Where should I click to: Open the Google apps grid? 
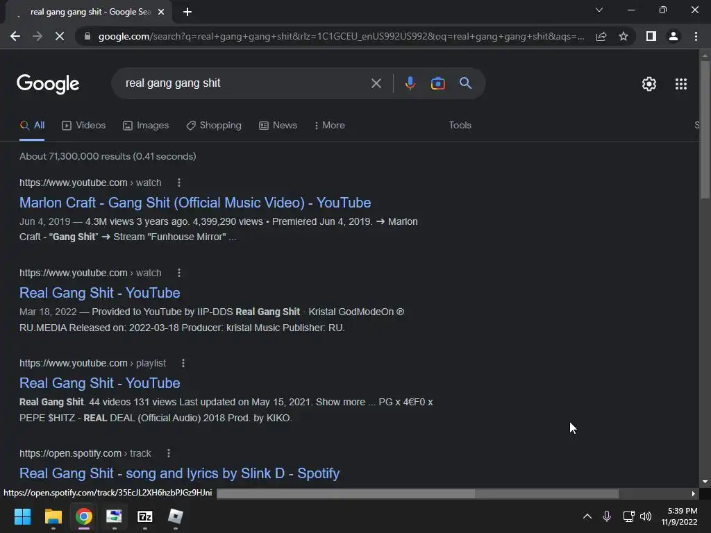coord(681,84)
